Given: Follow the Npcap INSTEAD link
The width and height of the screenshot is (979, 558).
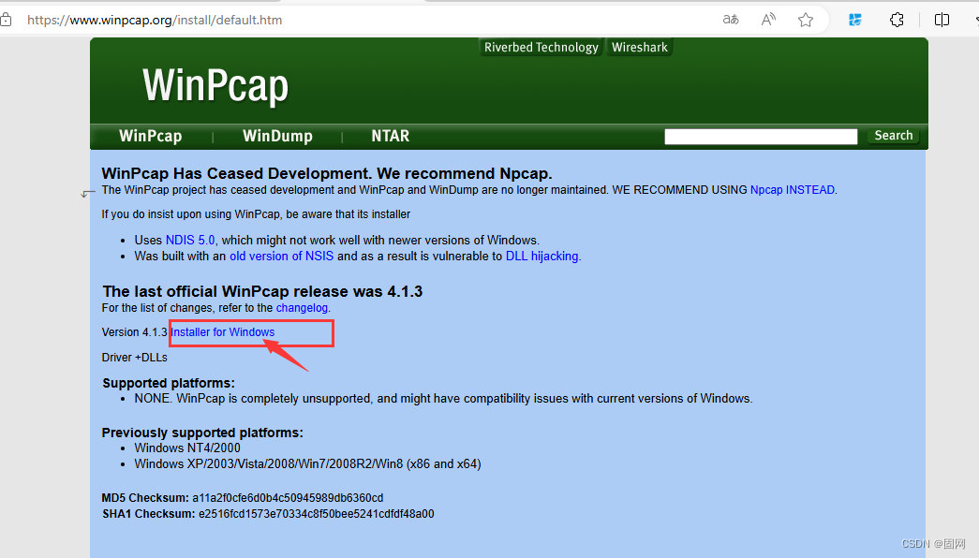Looking at the screenshot, I should (x=793, y=190).
